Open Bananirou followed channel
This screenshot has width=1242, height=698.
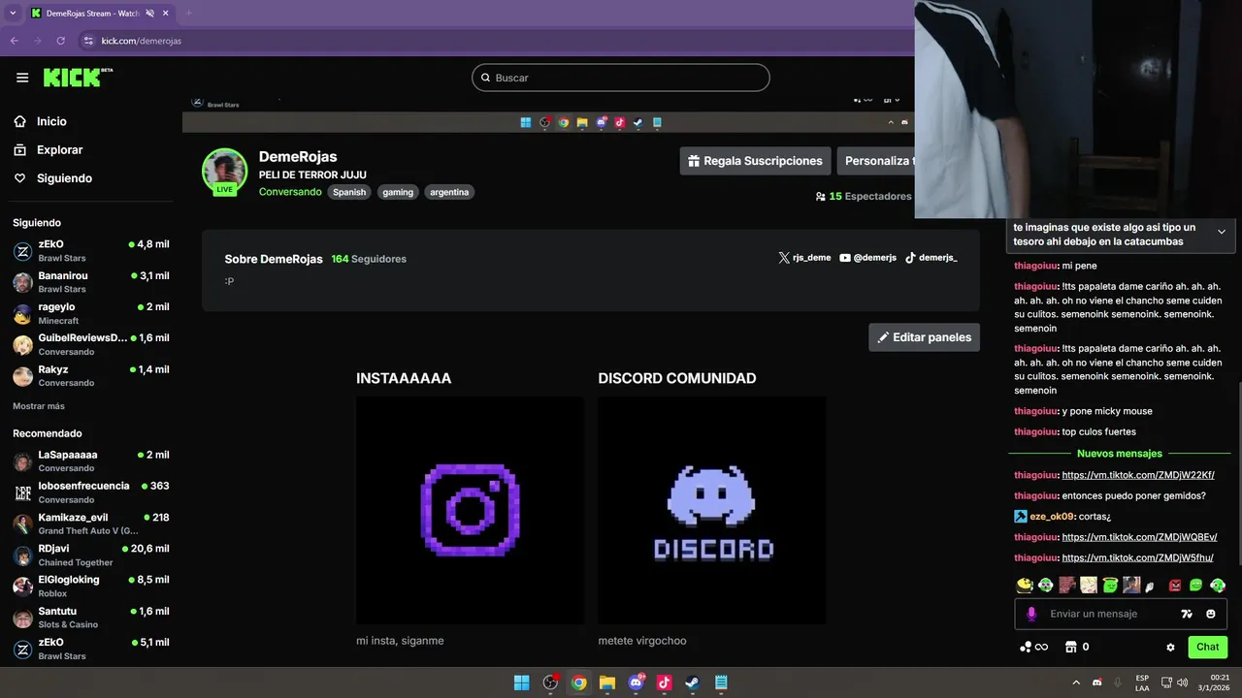(x=91, y=282)
